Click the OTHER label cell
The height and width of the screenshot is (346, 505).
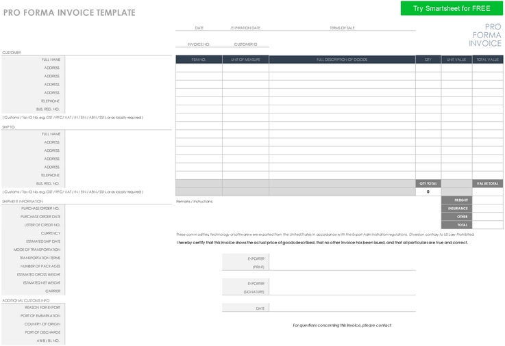456,217
